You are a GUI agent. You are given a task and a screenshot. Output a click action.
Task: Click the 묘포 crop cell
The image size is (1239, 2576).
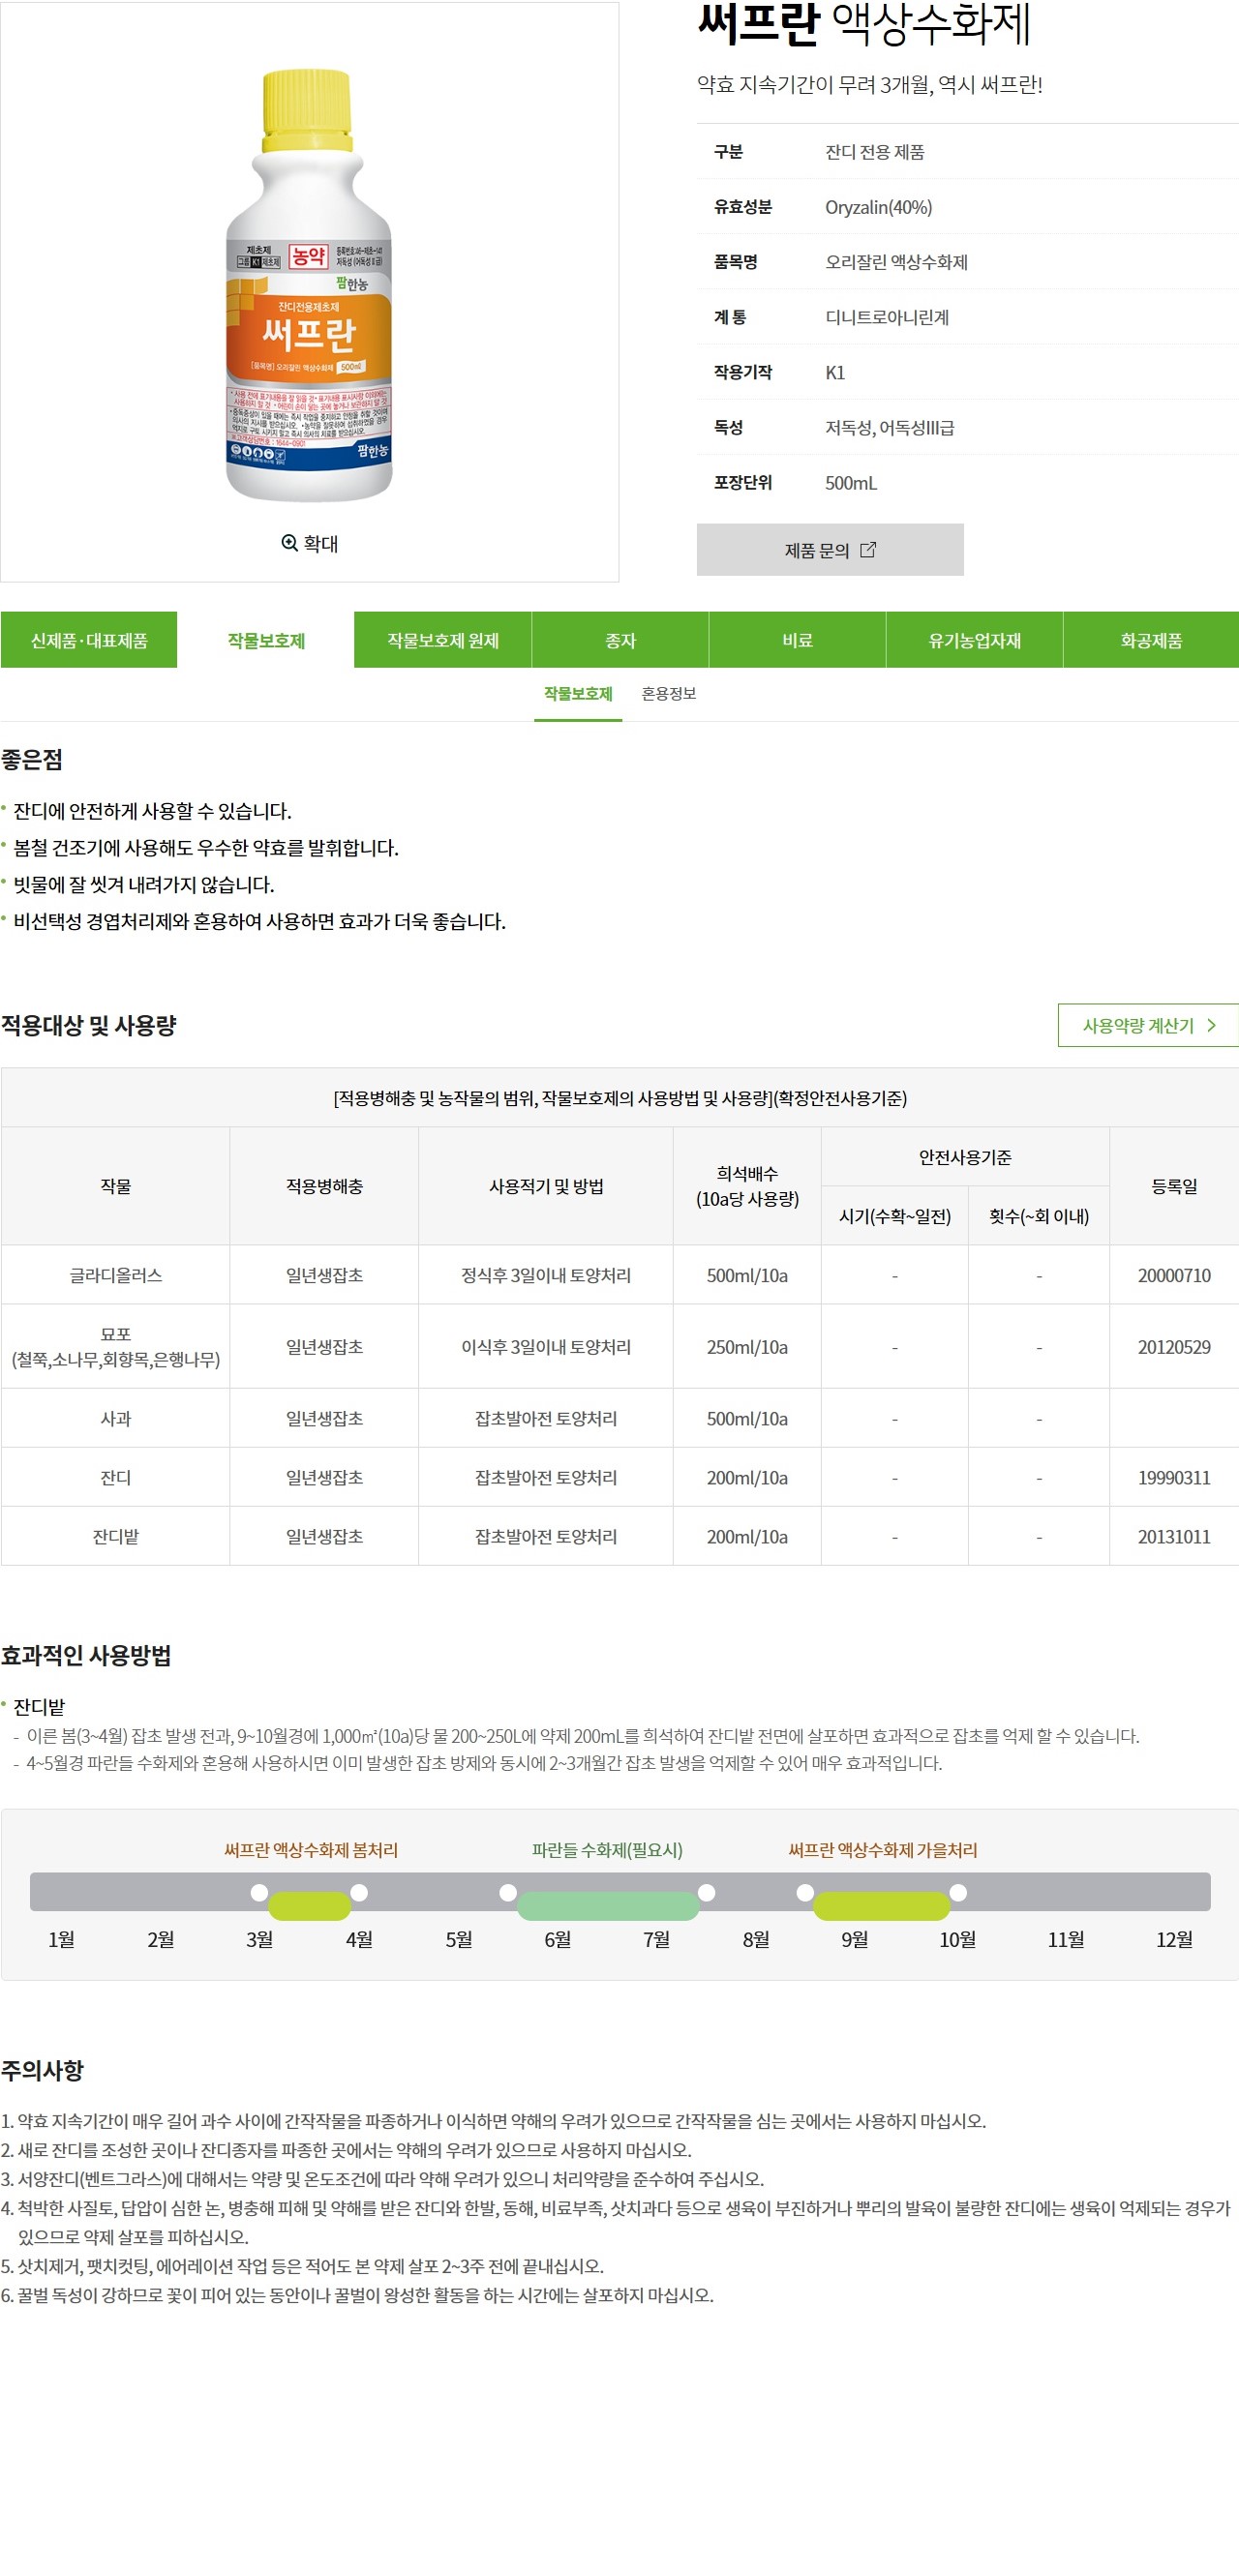116,1347
